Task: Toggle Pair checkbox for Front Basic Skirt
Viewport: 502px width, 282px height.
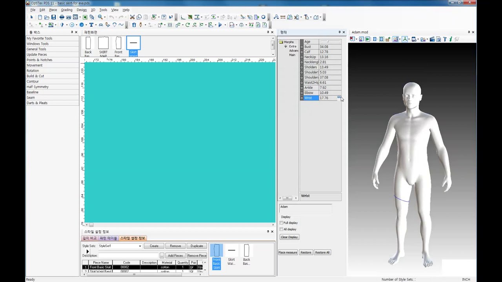Action: click(192, 267)
